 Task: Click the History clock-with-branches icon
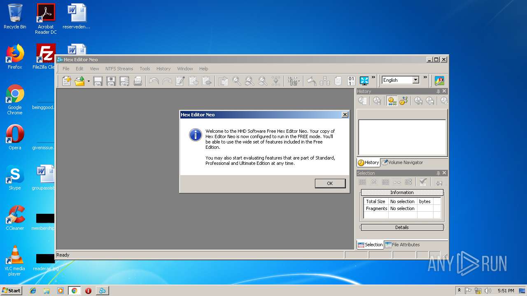tap(403, 101)
